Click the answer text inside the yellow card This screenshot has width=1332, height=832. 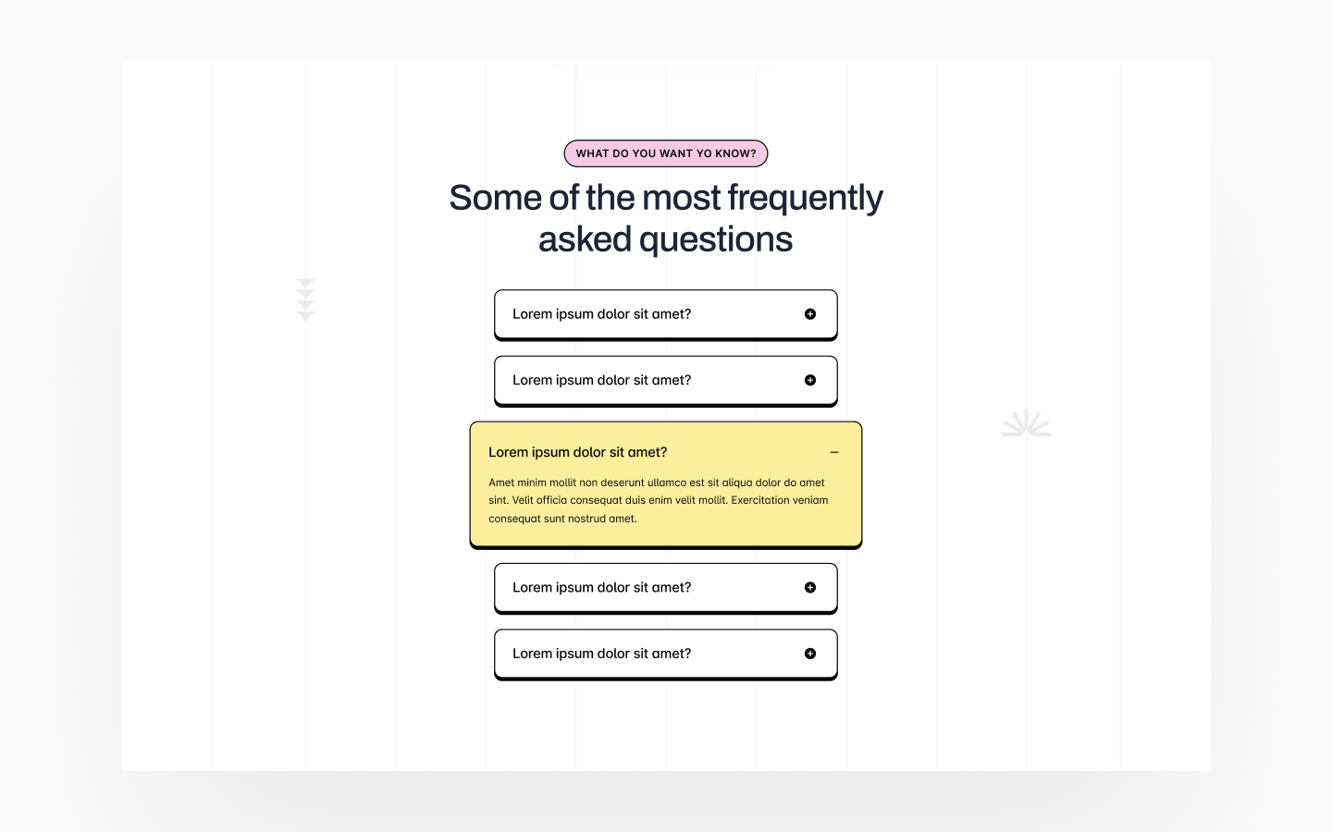pos(658,500)
